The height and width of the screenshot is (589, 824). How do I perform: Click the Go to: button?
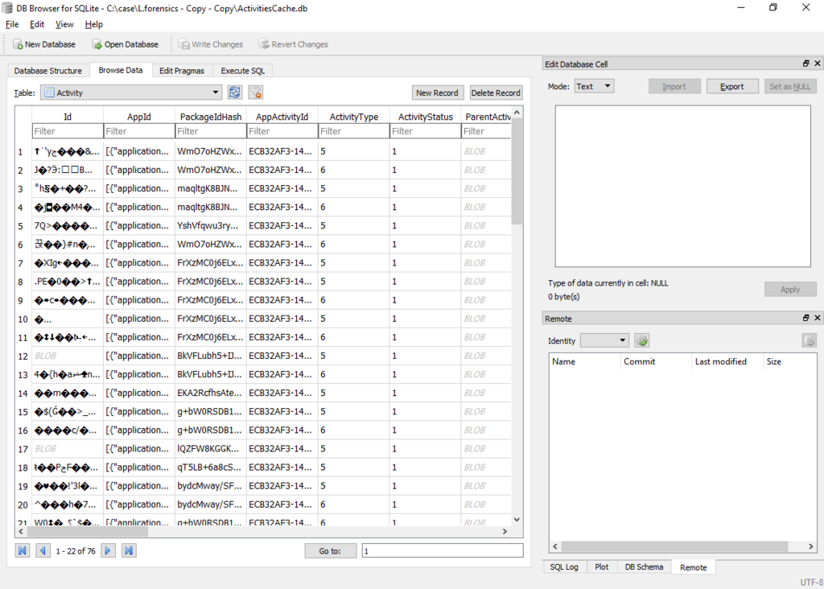[330, 550]
